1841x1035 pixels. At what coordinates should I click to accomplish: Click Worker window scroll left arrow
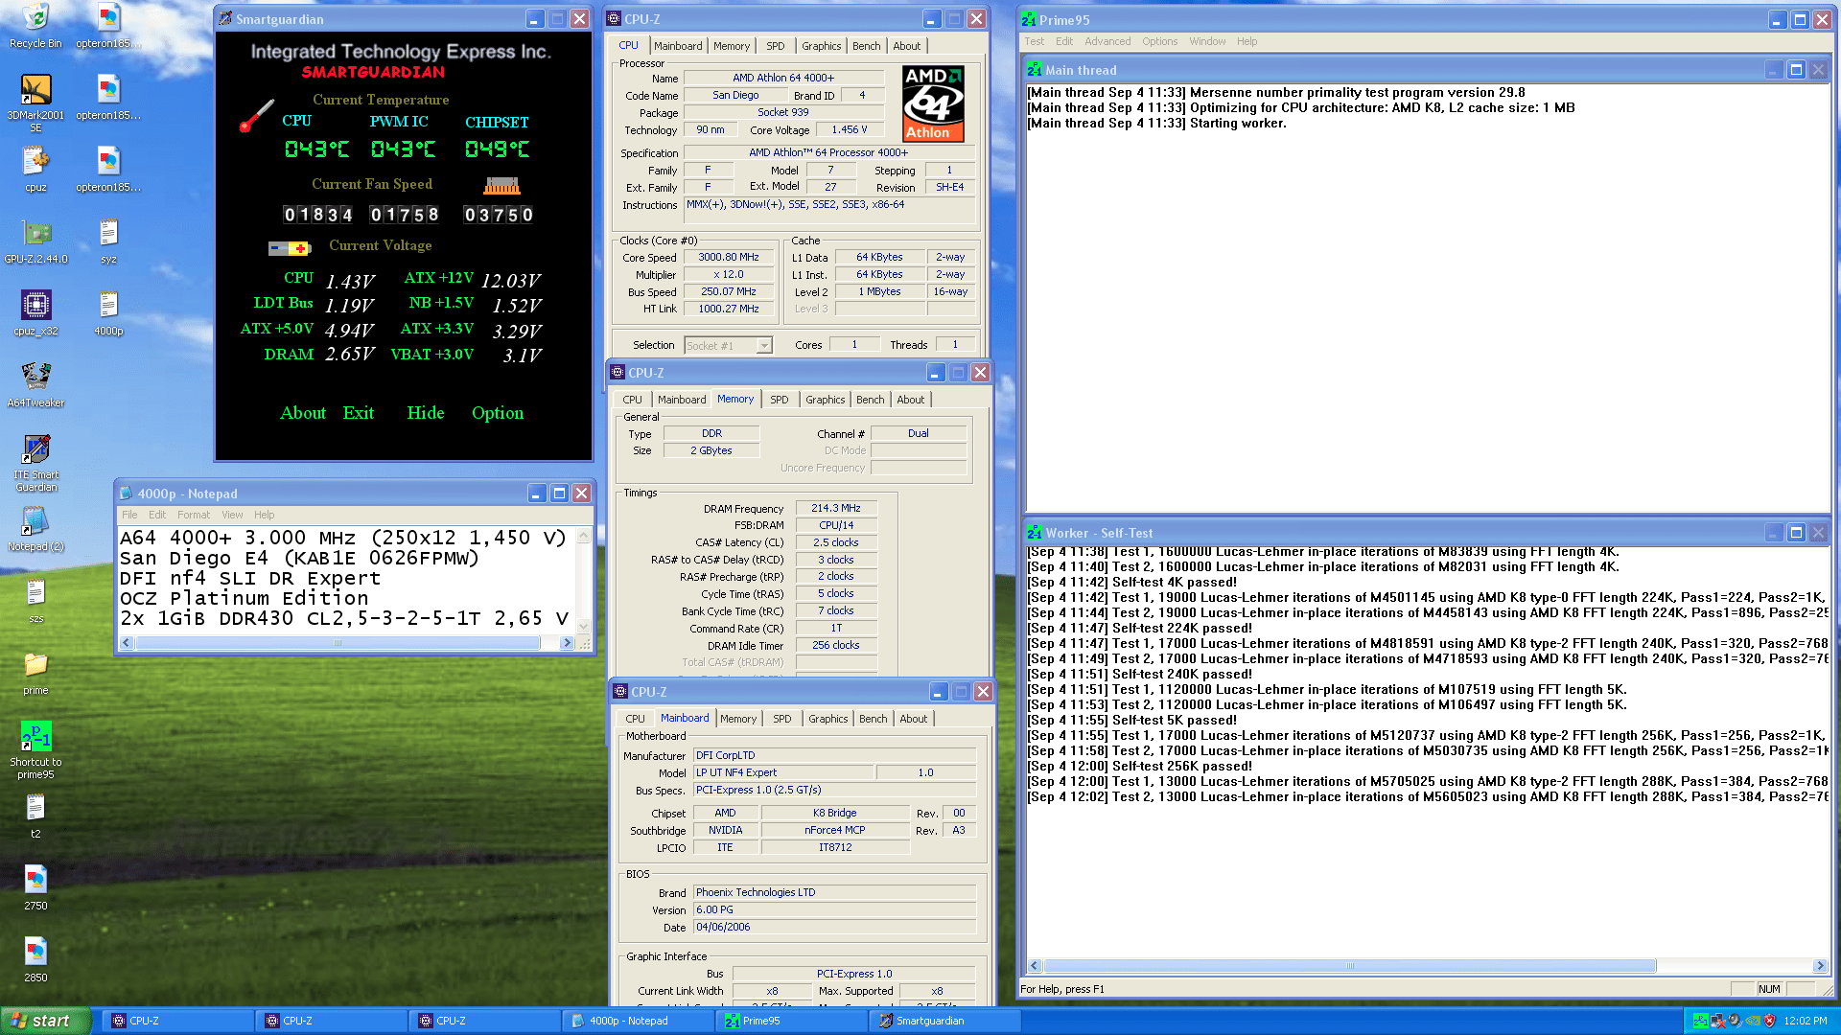(1035, 966)
